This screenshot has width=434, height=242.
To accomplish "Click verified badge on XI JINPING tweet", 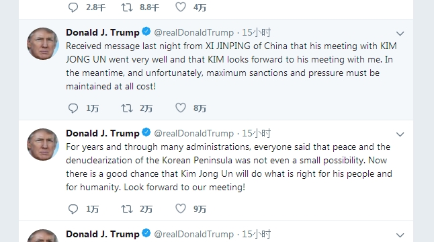I will (x=146, y=32).
